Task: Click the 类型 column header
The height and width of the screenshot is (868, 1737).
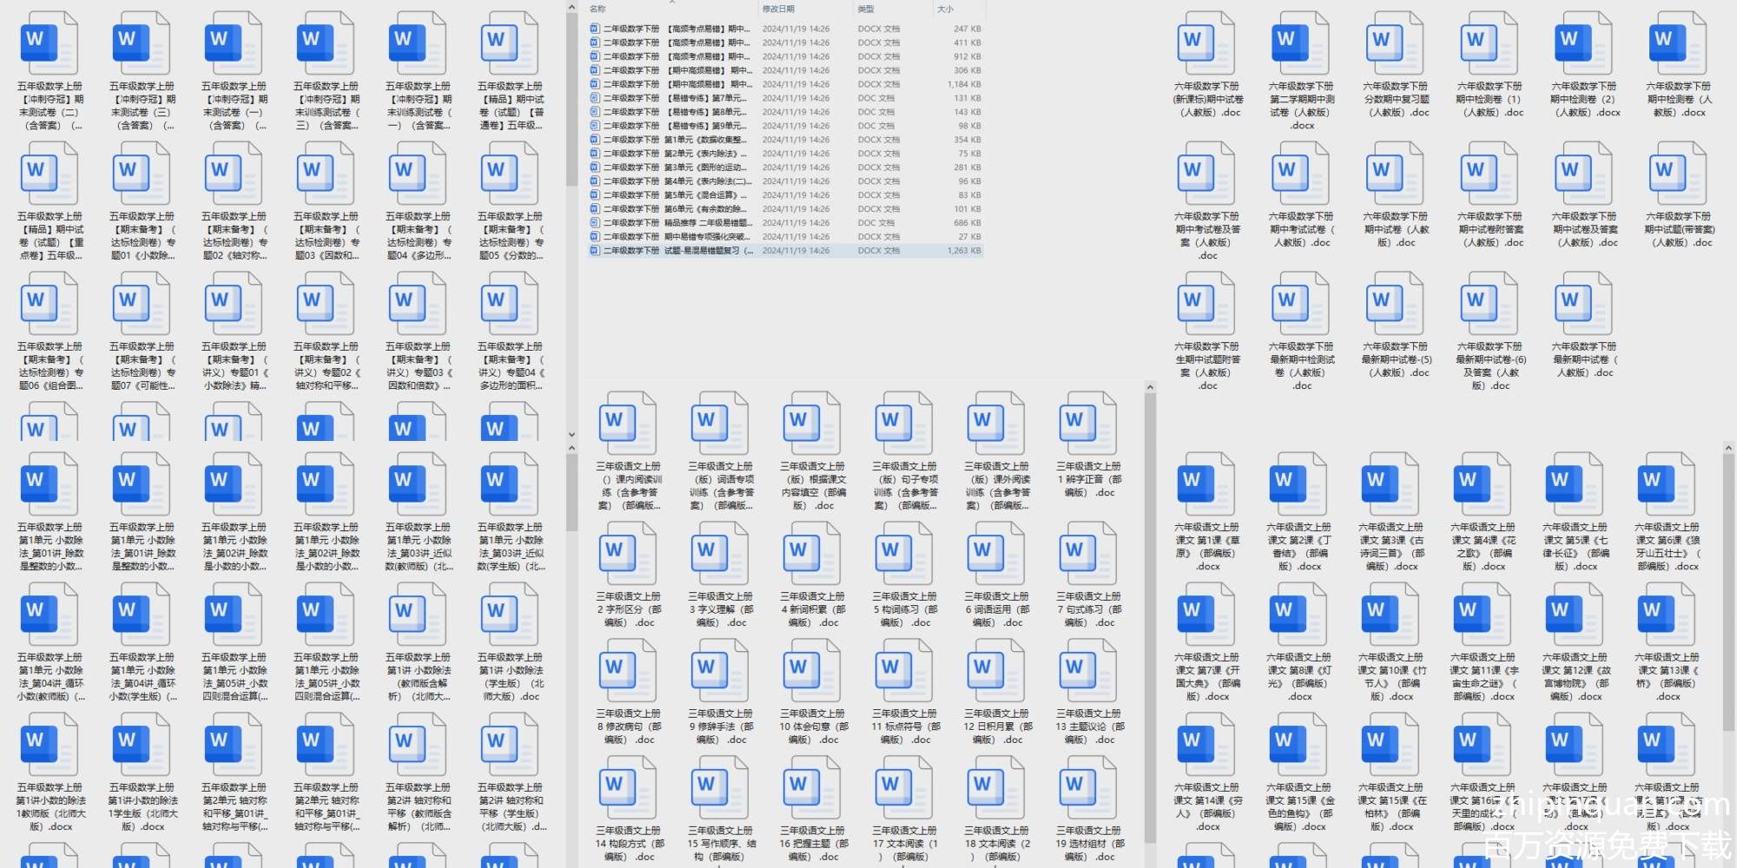Action: pyautogui.click(x=866, y=9)
